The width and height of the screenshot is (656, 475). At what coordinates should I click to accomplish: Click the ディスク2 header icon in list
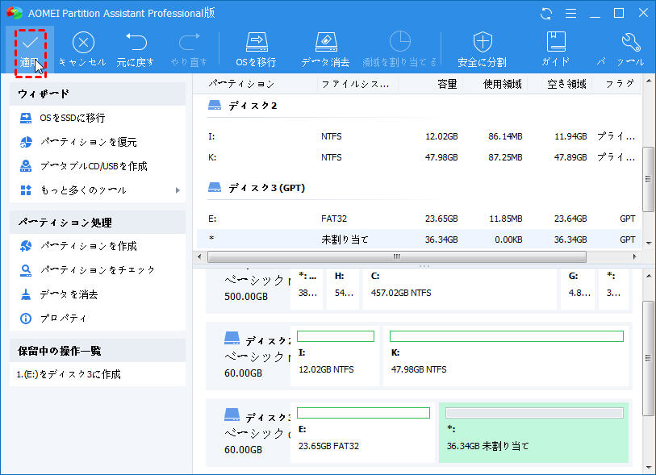215,106
